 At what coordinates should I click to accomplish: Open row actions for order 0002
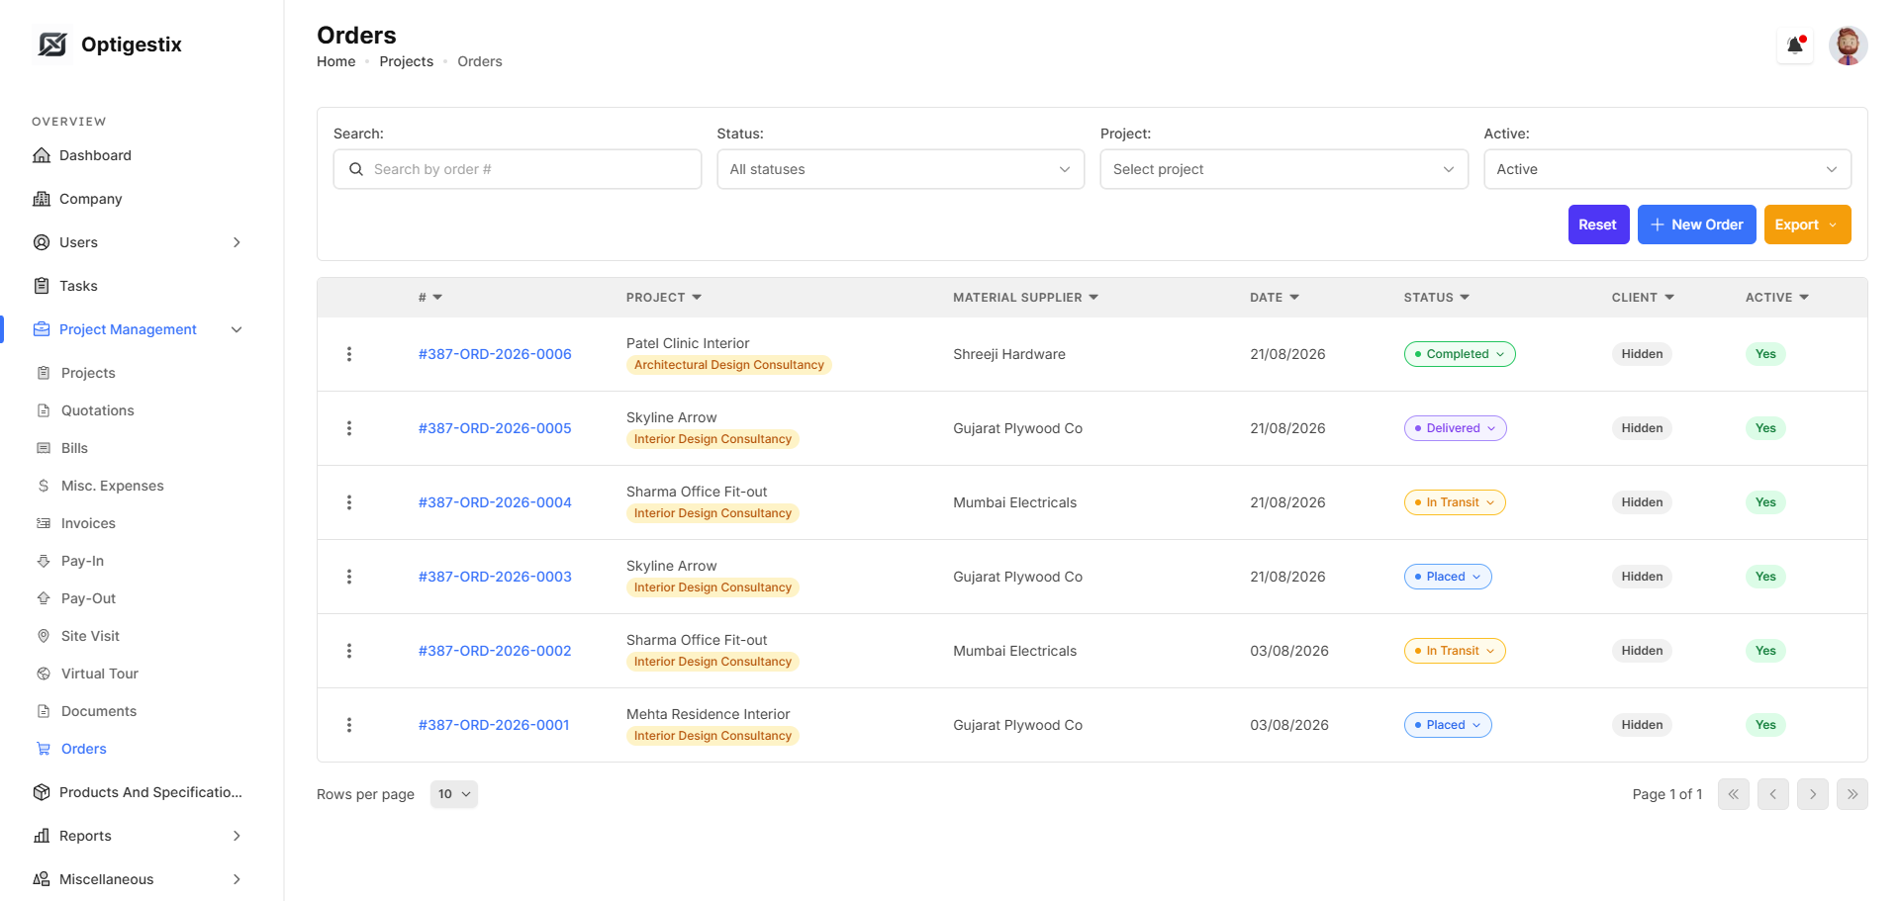click(x=349, y=651)
